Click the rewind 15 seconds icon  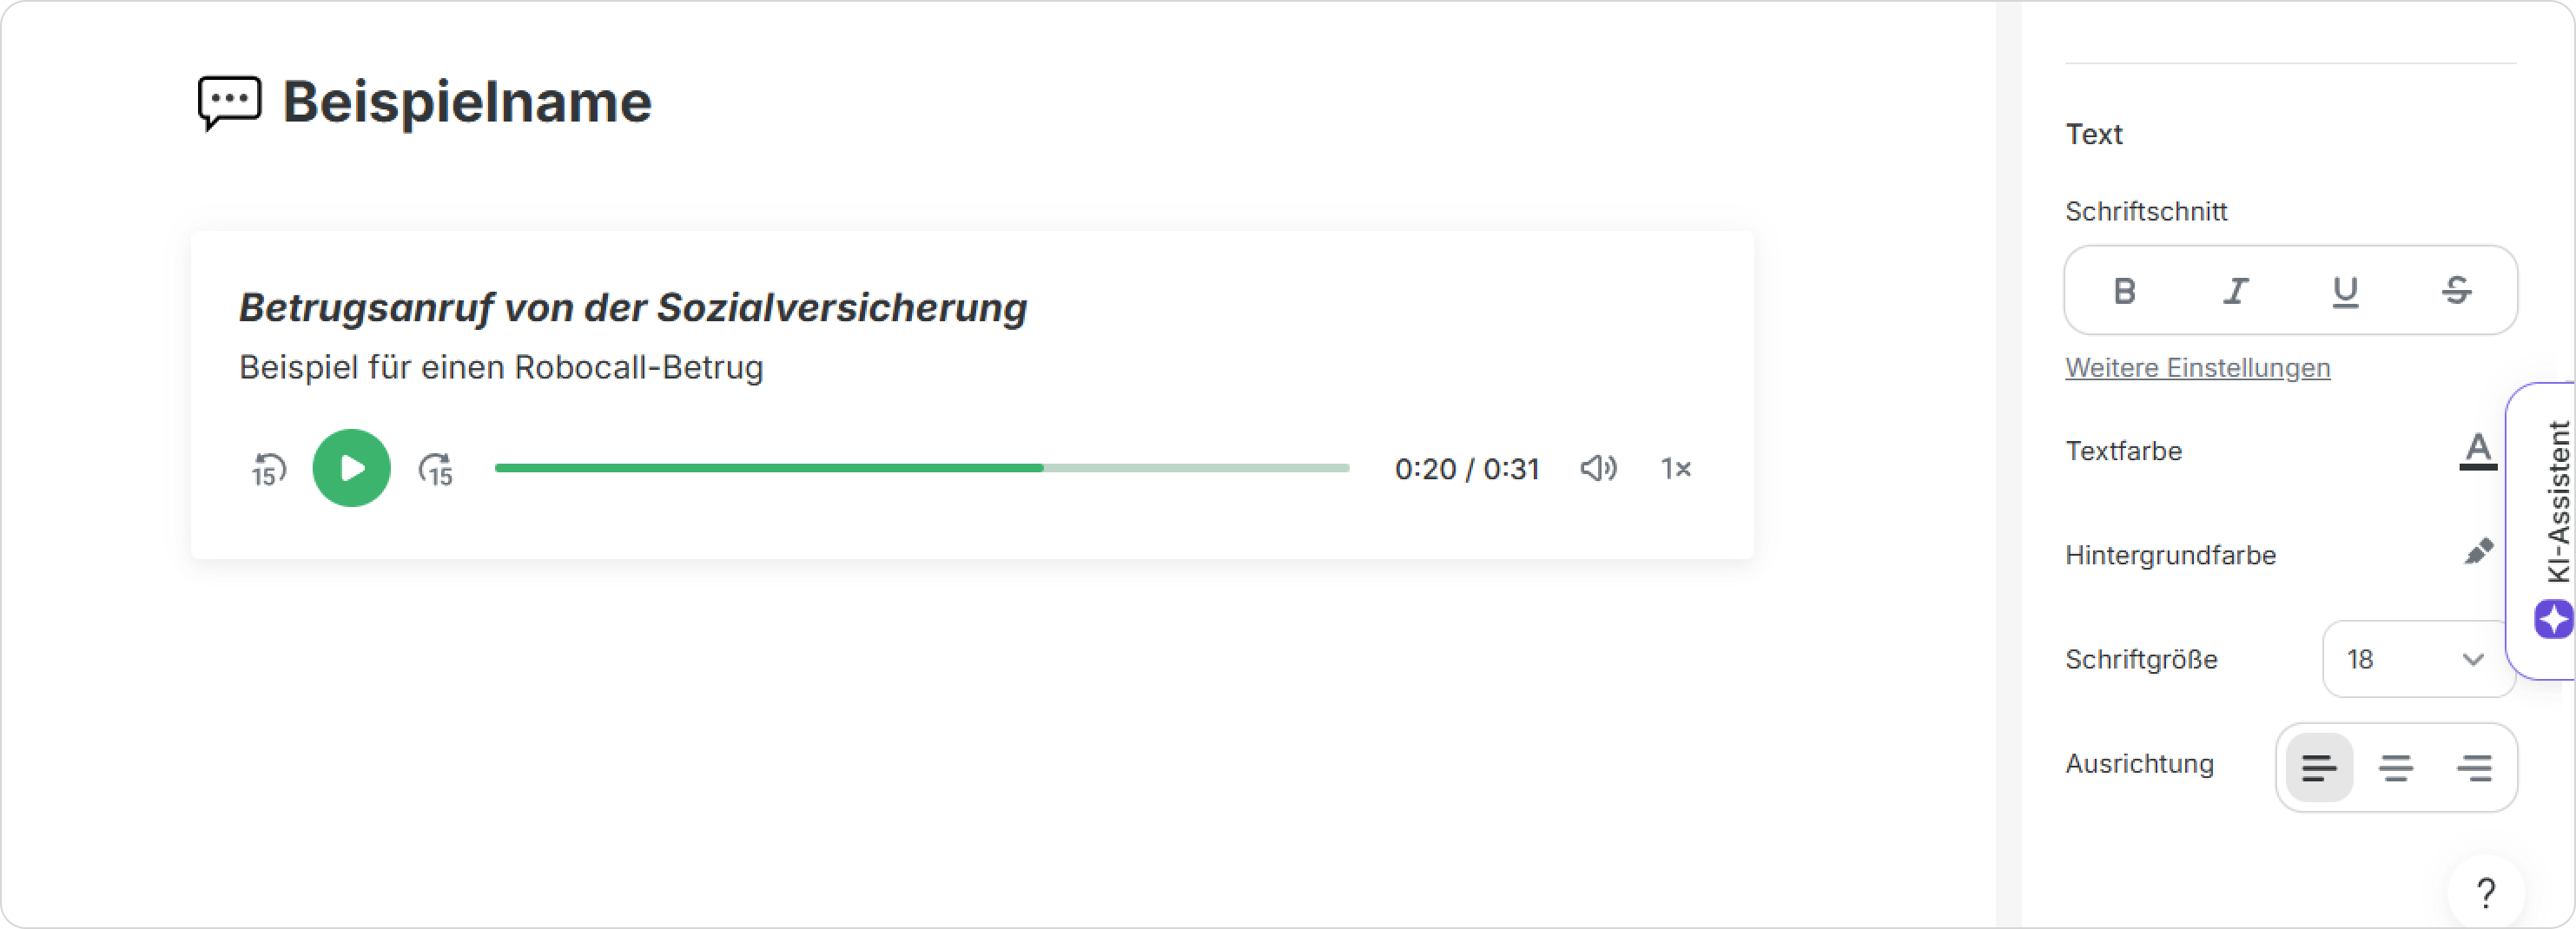click(x=268, y=469)
